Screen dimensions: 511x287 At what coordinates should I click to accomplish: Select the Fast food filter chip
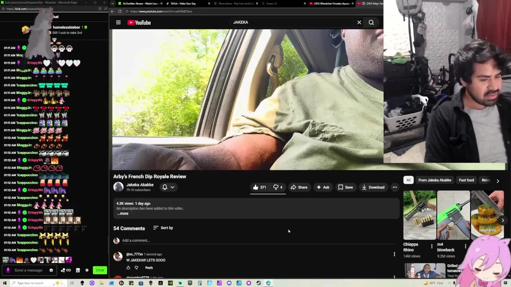click(466, 180)
